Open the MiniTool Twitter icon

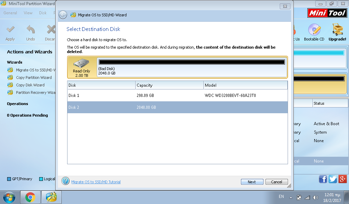[x=333, y=179]
